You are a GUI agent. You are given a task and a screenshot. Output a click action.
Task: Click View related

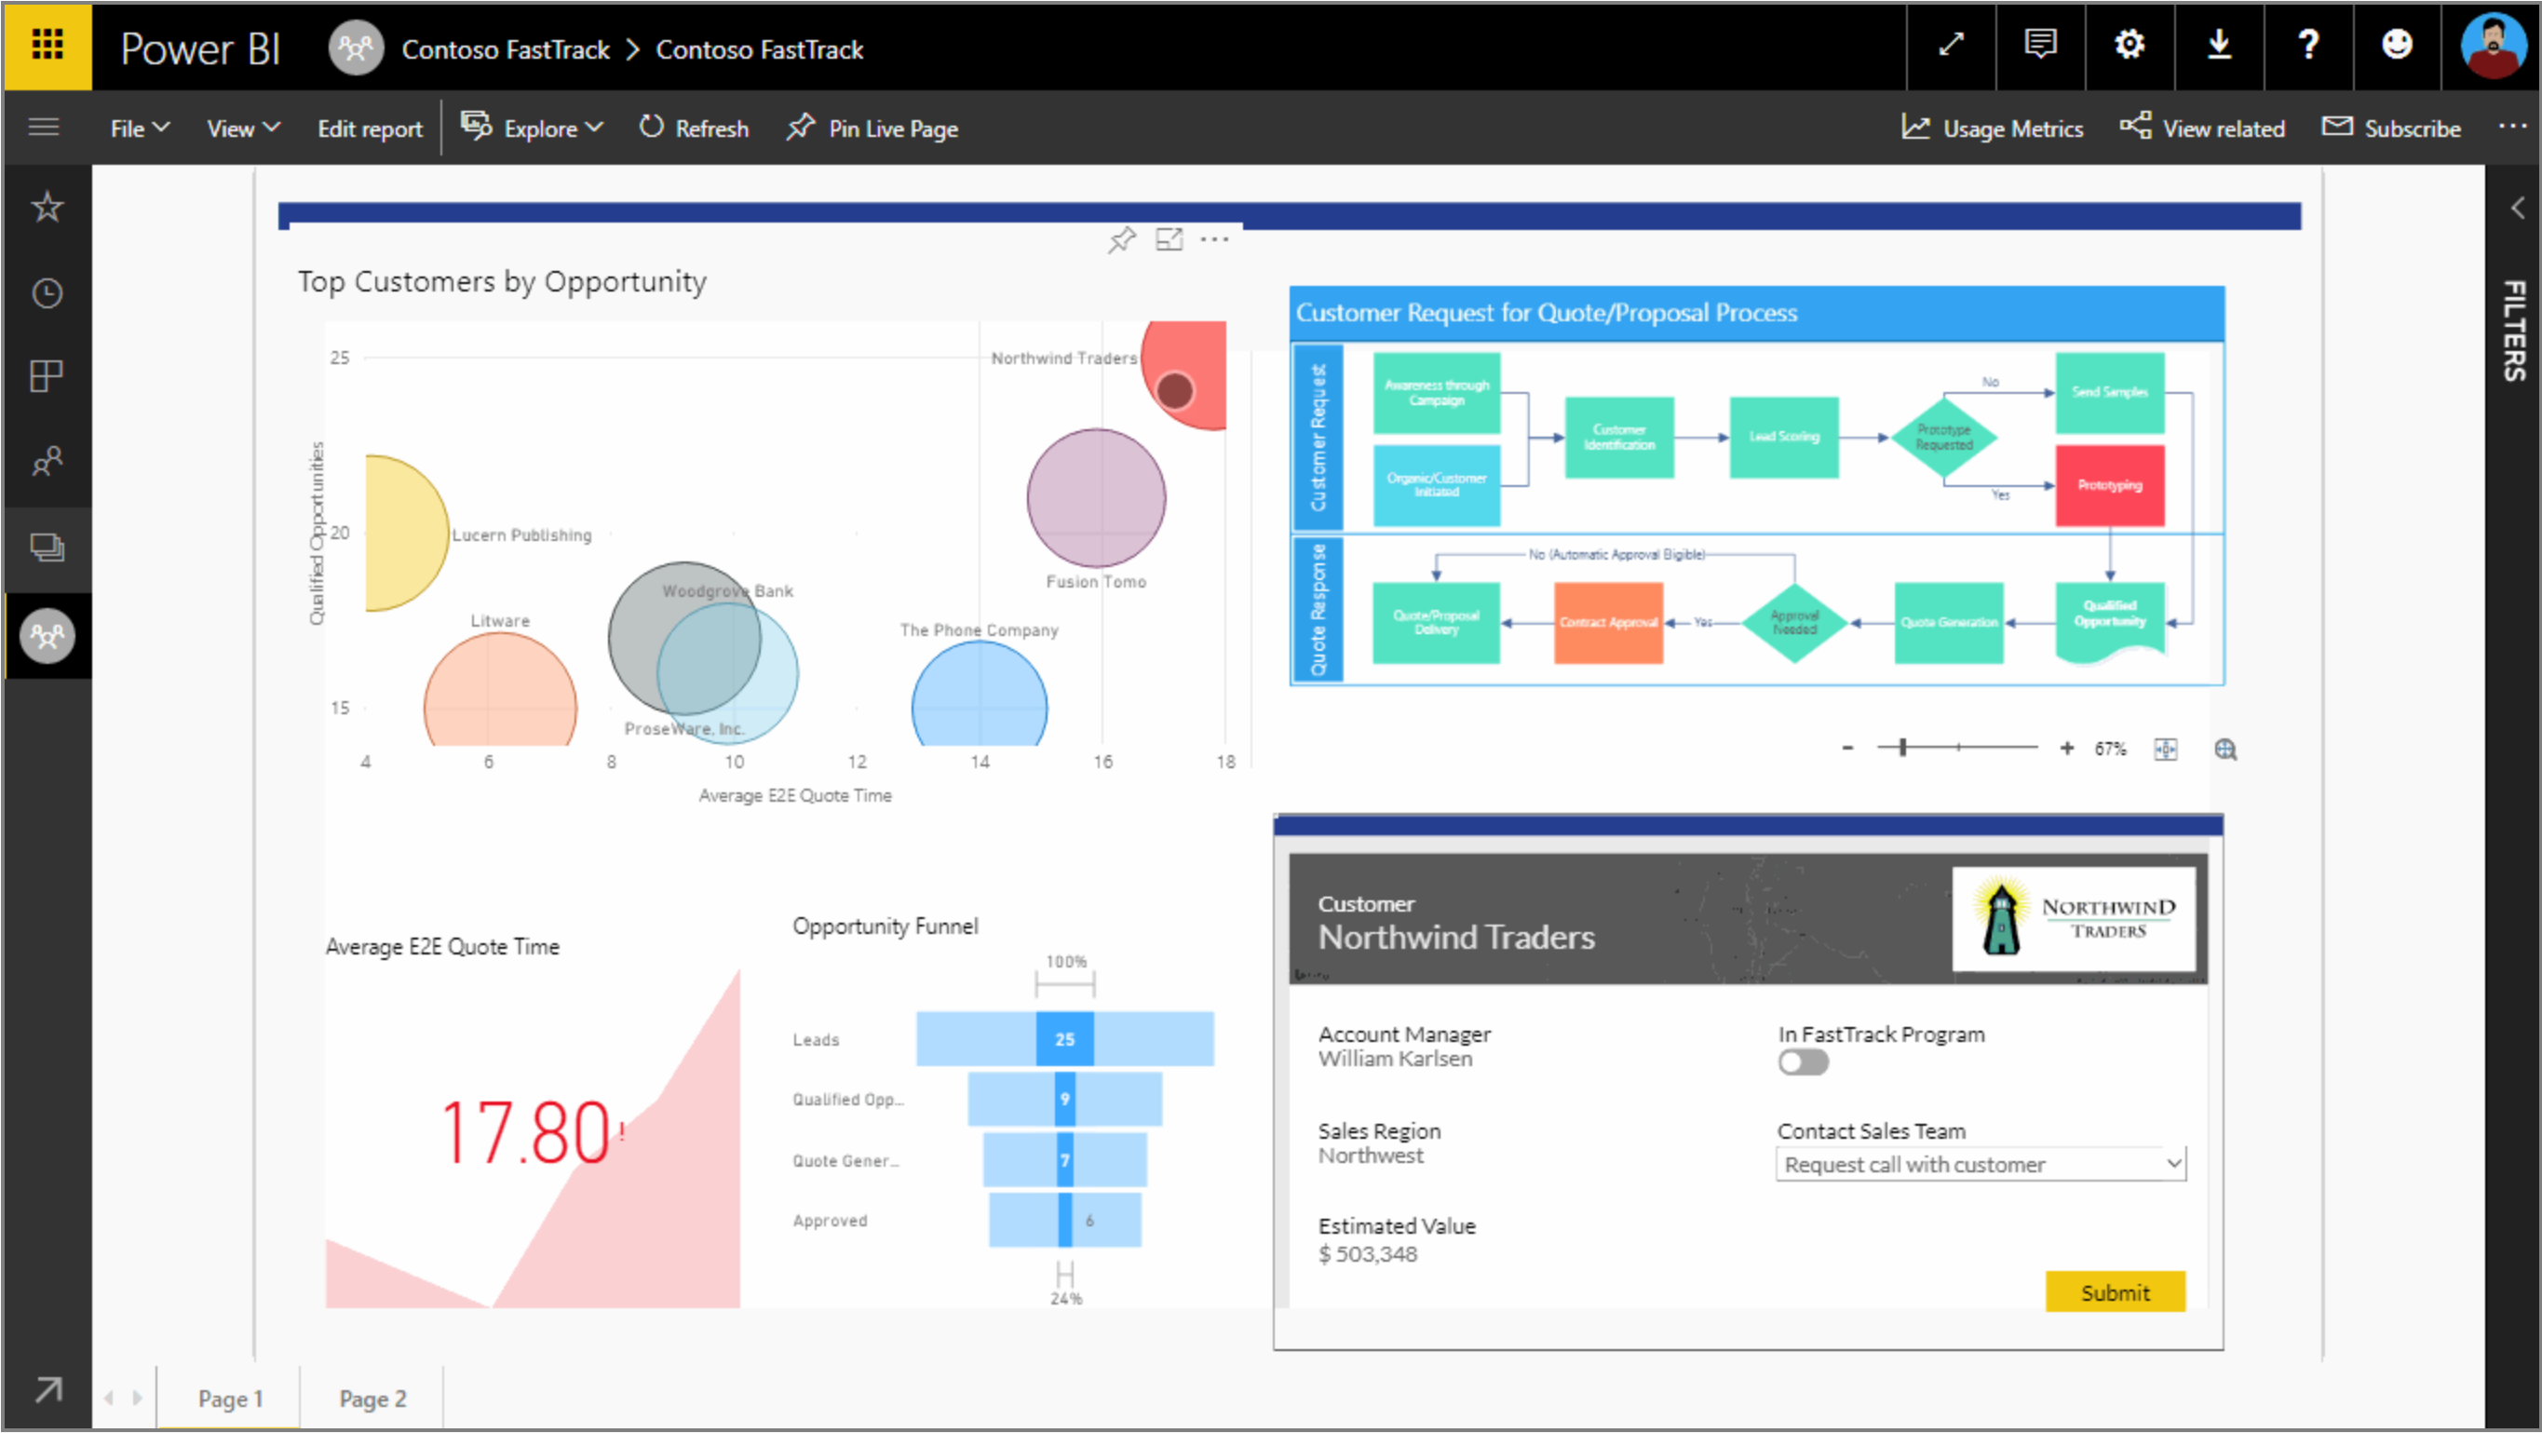coord(2202,128)
